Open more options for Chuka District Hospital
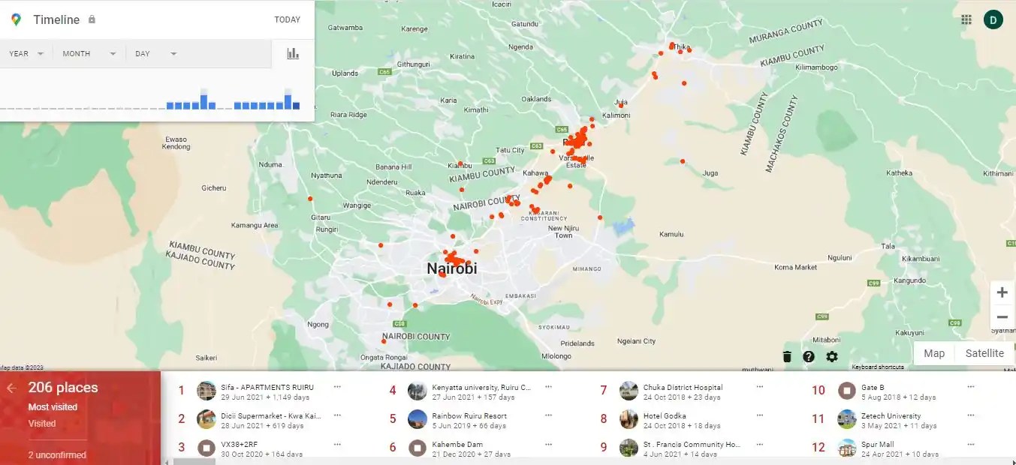This screenshot has width=1016, height=465. point(759,387)
